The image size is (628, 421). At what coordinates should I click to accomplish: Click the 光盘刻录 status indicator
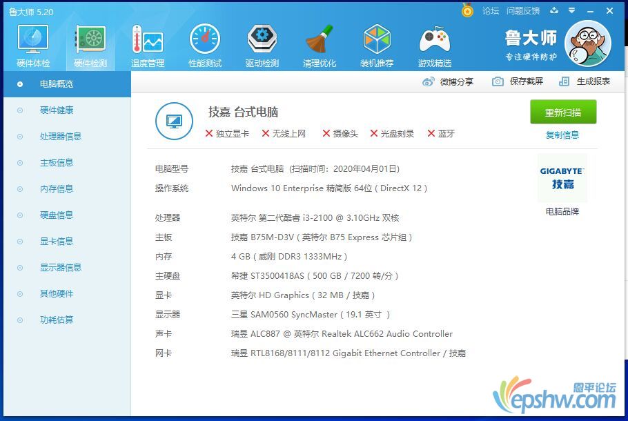tap(392, 134)
